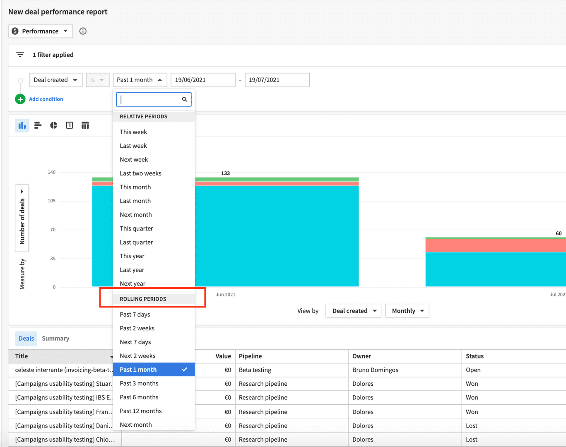Select the scorecard view icon

[x=70, y=125]
